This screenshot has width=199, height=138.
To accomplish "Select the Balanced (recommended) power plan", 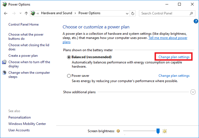I will coord(69,57).
